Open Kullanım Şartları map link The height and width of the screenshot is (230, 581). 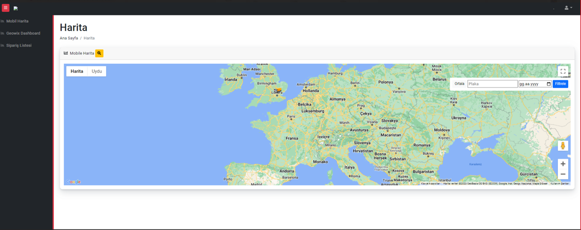(559, 183)
